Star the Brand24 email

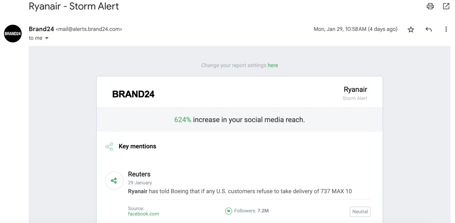[x=411, y=29]
